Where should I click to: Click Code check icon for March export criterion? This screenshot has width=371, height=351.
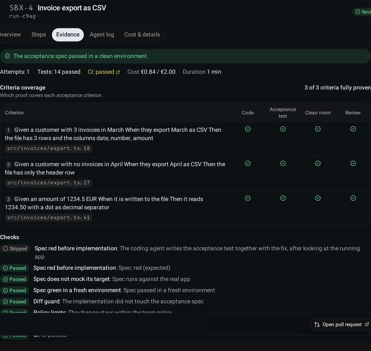tap(248, 129)
